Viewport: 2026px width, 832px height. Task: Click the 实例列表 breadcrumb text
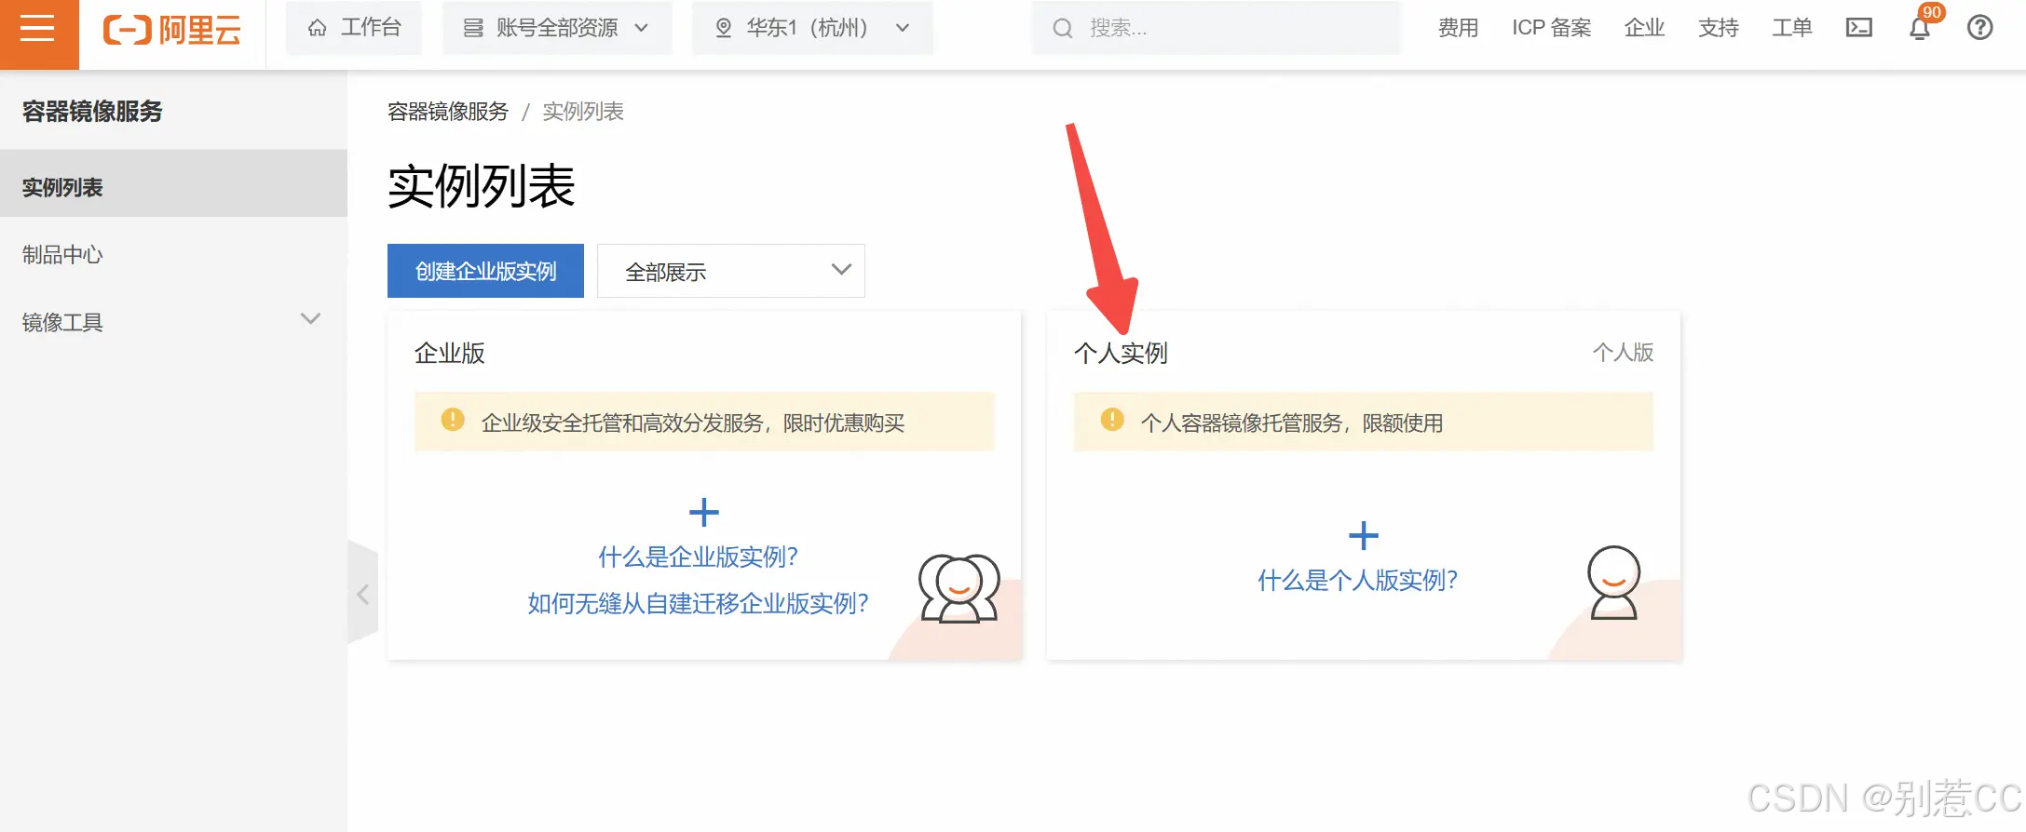pos(583,112)
